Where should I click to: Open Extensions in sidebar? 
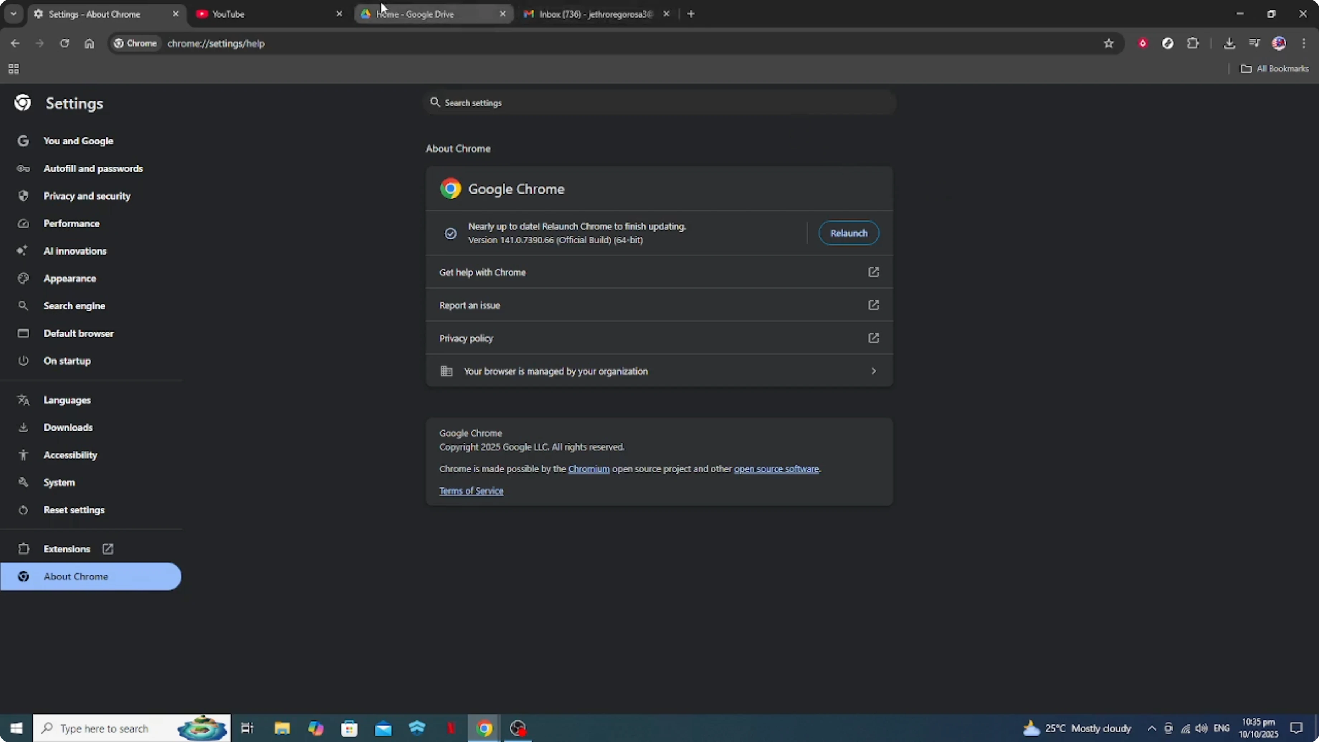67,549
